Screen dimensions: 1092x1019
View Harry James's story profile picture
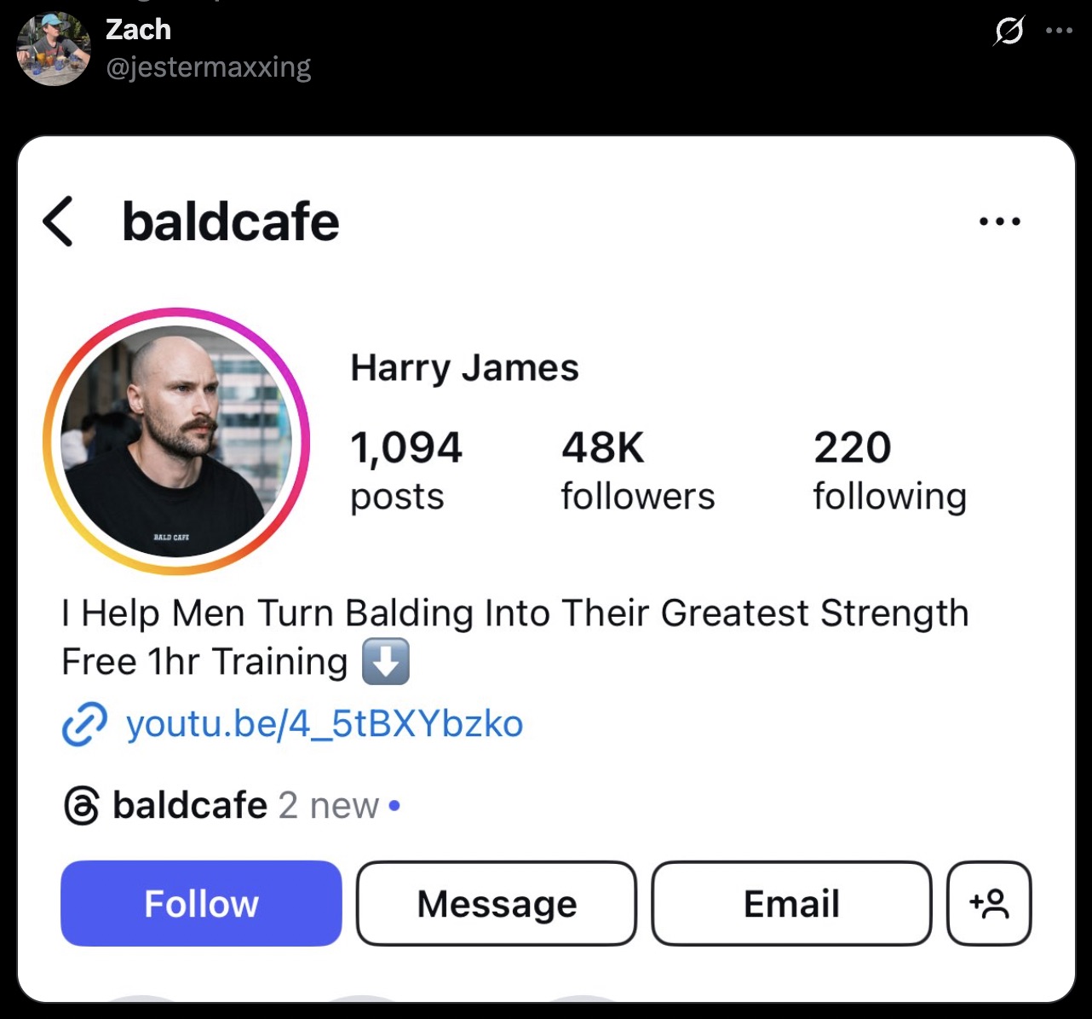click(176, 441)
